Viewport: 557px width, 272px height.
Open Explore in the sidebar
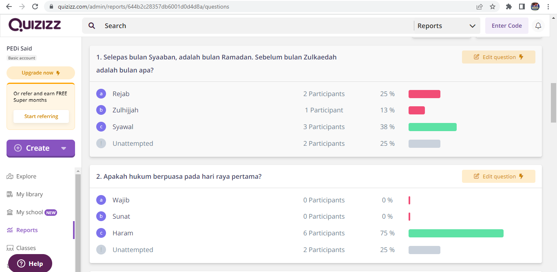tap(26, 176)
